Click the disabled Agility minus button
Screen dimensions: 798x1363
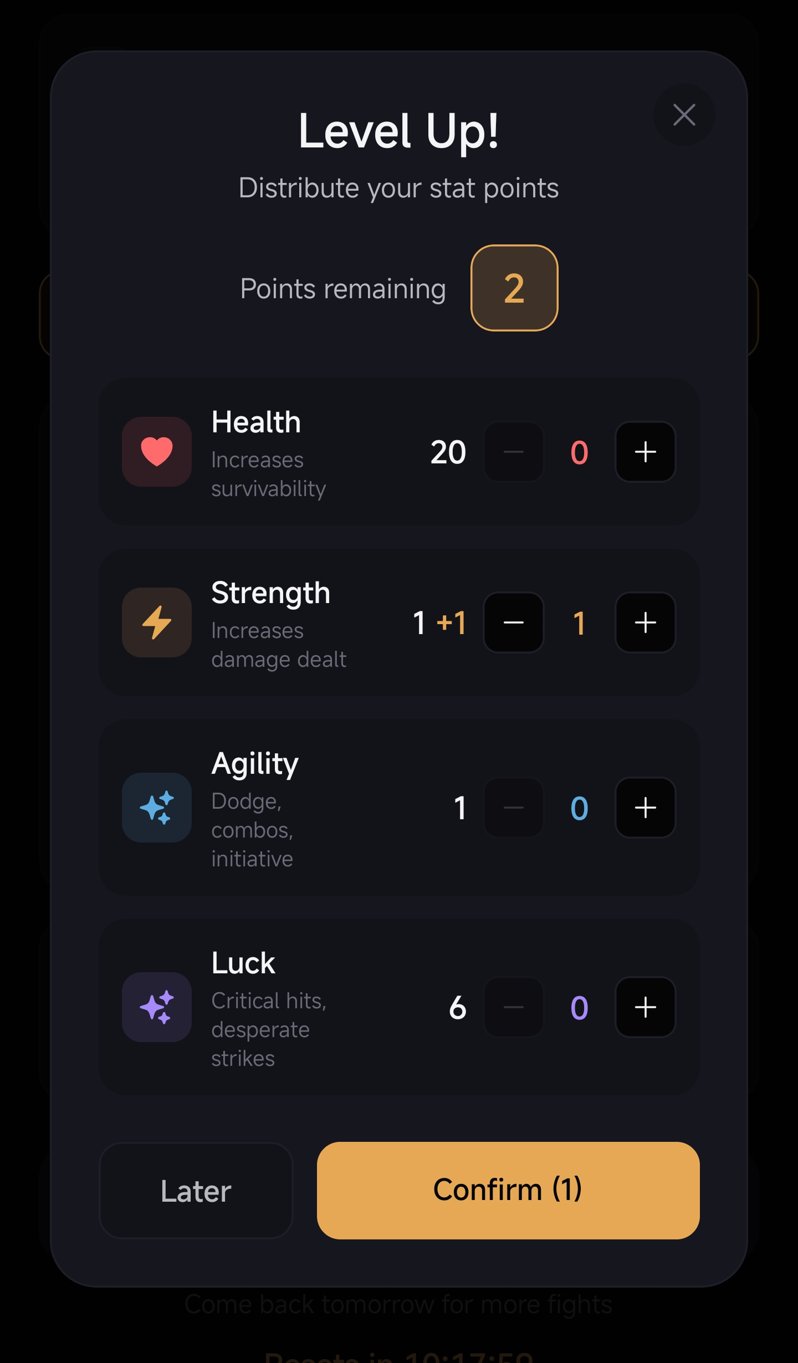pos(513,808)
